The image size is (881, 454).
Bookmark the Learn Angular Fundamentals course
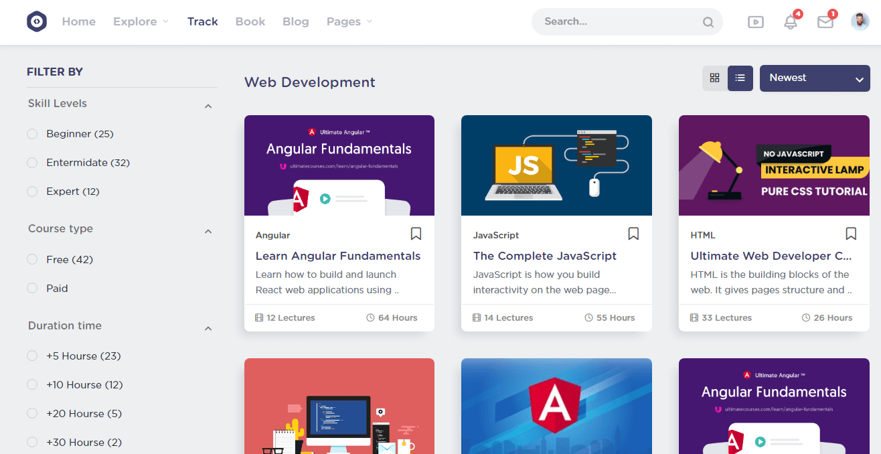coord(416,234)
